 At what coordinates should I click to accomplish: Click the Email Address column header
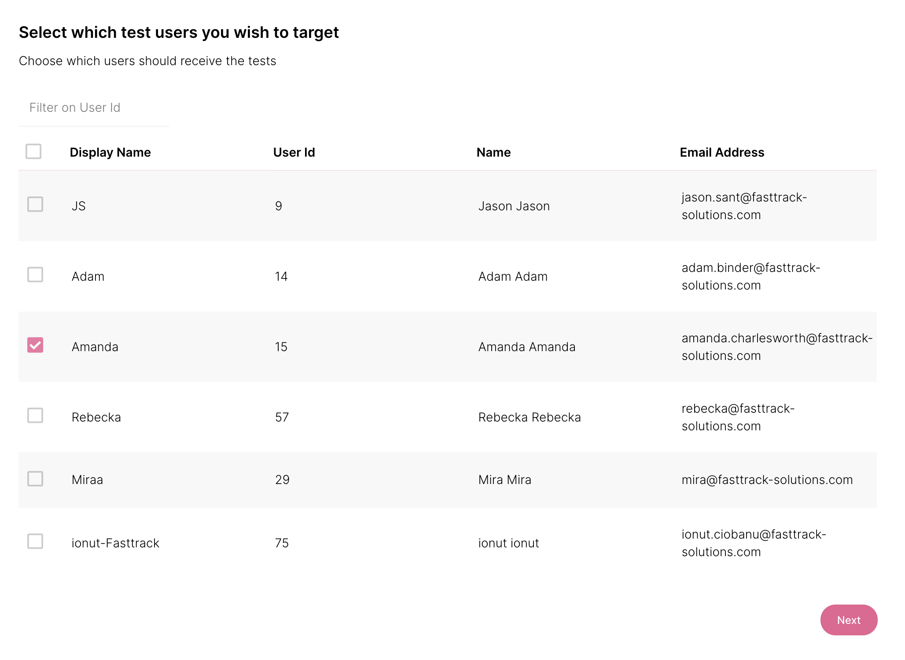(x=722, y=152)
